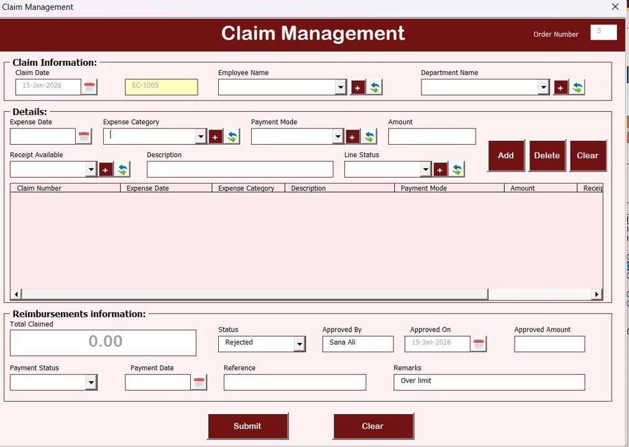Add a new Payment Mode entry
The height and width of the screenshot is (447, 629).
click(x=352, y=136)
